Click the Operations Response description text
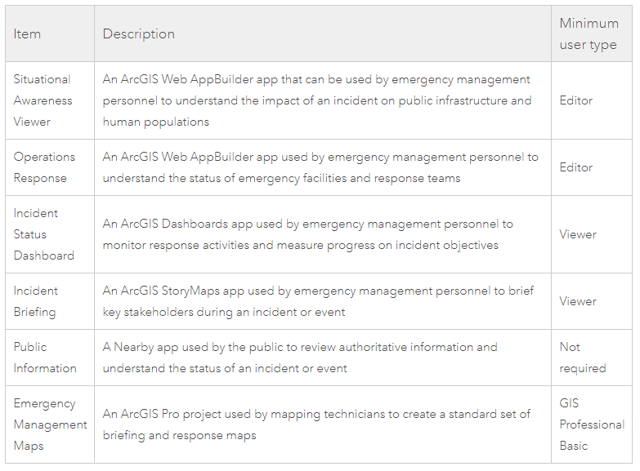This screenshot has height=471, width=640. point(320,167)
